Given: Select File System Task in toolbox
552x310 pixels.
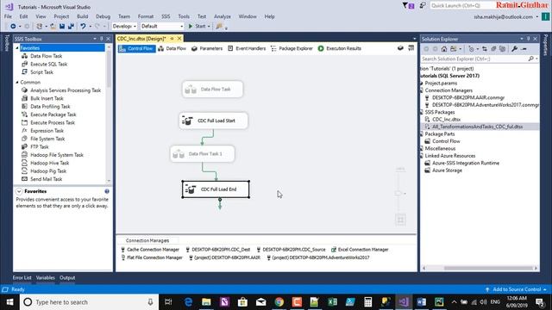Looking at the screenshot, I should [x=47, y=139].
